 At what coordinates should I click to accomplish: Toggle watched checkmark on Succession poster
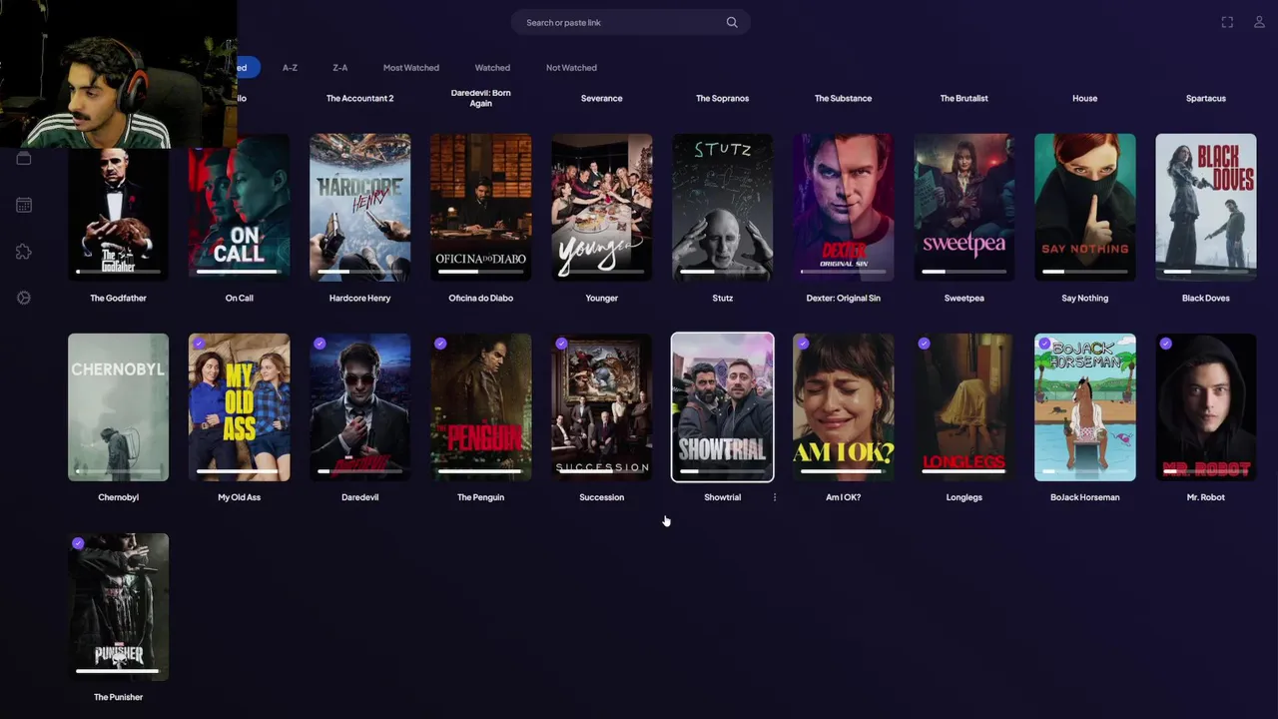561,344
